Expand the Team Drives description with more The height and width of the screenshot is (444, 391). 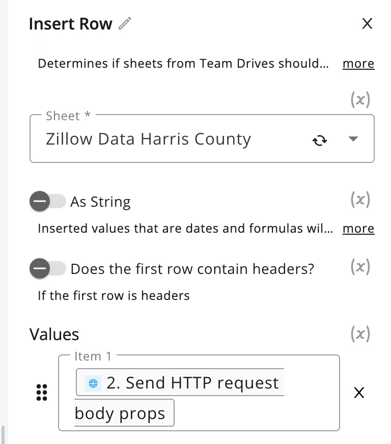pos(358,64)
